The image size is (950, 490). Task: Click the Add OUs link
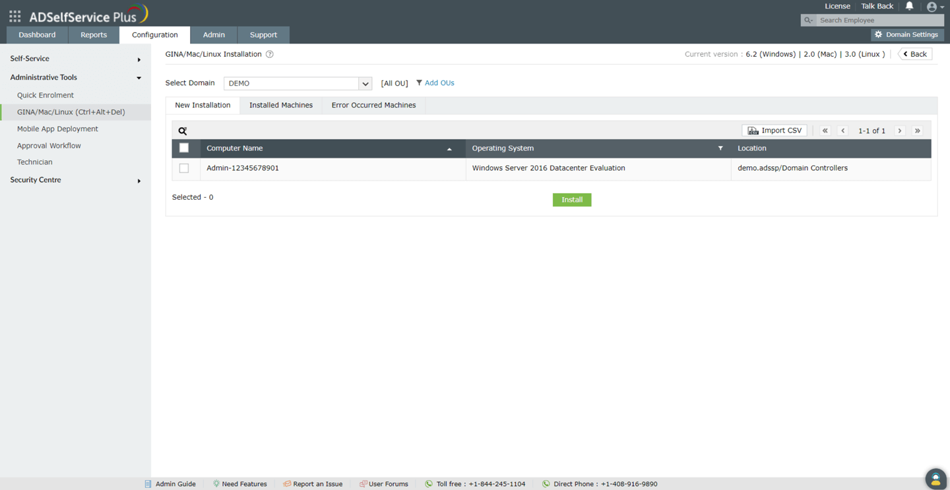[439, 83]
